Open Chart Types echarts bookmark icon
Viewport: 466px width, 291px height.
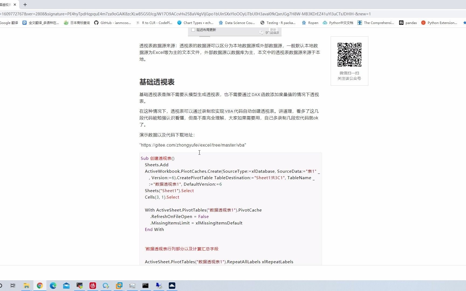click(x=179, y=23)
